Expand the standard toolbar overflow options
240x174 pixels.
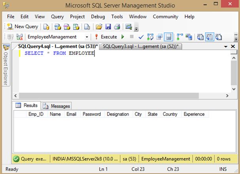click(x=137, y=28)
